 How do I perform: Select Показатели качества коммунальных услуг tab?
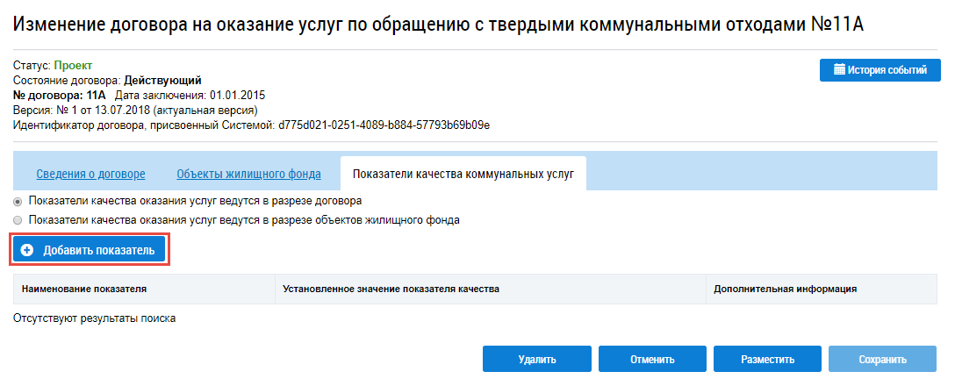coord(463,174)
